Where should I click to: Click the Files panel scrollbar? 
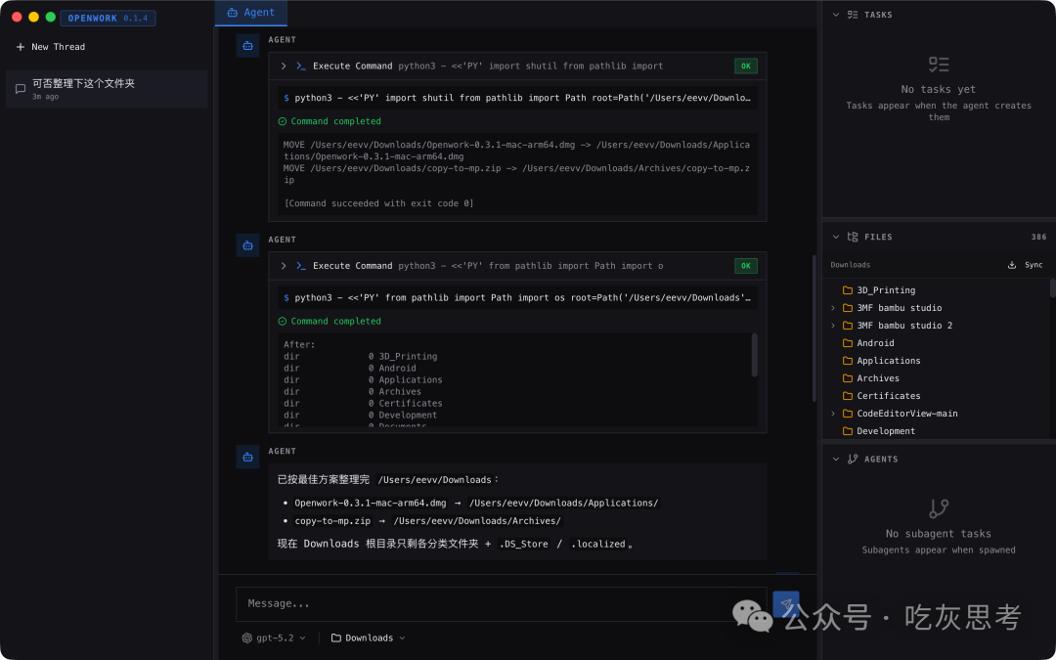(1053, 288)
